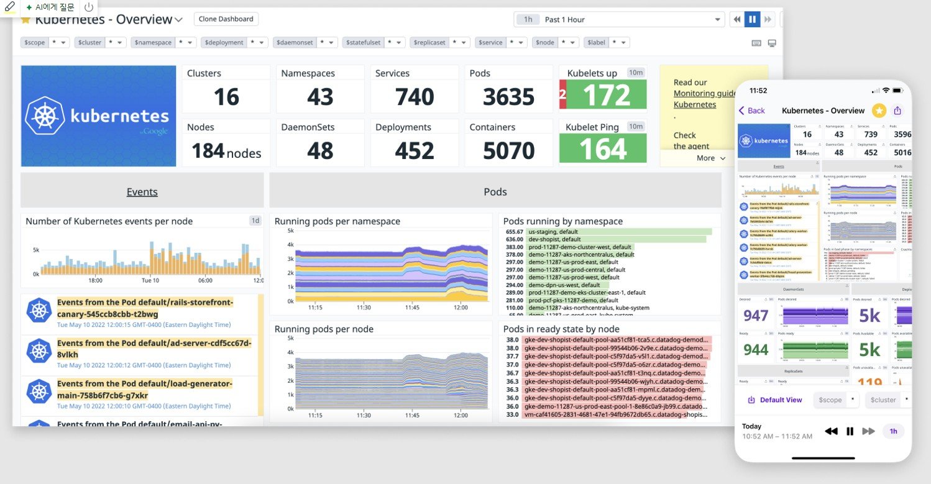The height and width of the screenshot is (484, 931).
Task: Tap the pause button in phone playback bar
Action: (850, 431)
